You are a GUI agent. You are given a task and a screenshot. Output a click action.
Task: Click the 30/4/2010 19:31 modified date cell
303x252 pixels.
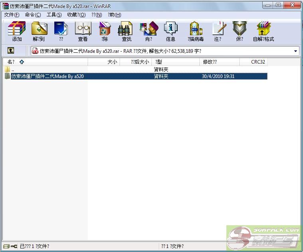pos(218,76)
